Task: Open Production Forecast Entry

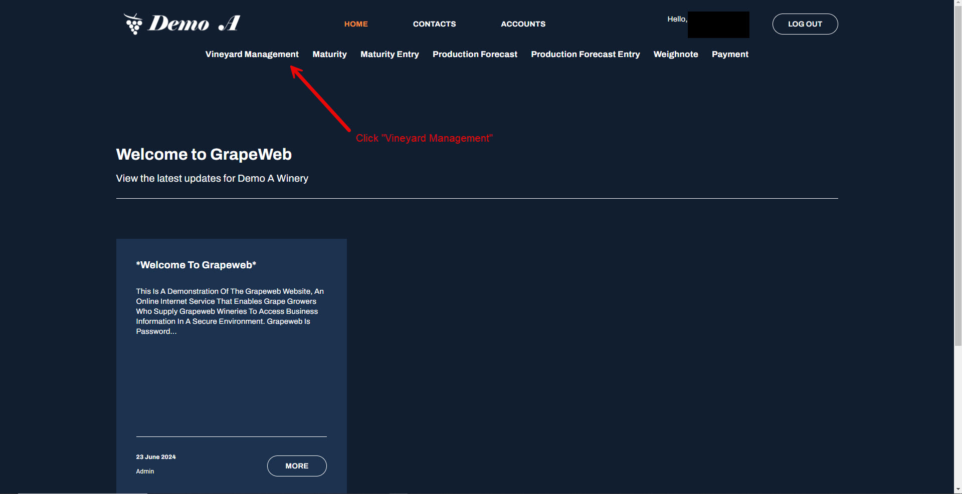Action: point(585,54)
